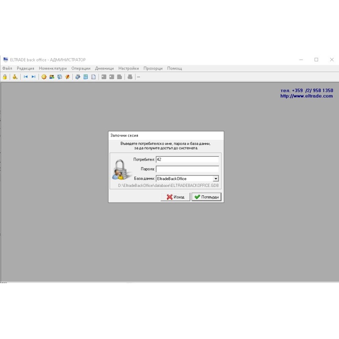The image size is (339, 339).
Task: Open the Файл menu
Action: point(7,68)
